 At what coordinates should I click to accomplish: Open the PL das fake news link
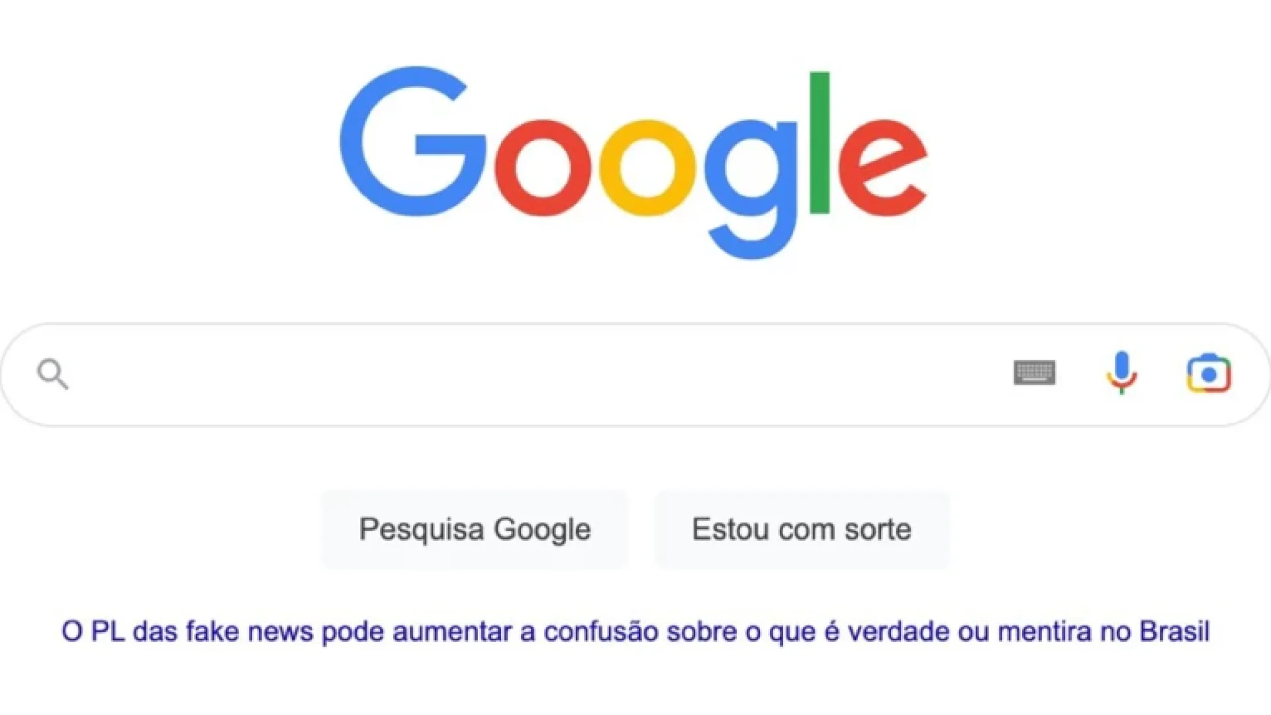(635, 632)
